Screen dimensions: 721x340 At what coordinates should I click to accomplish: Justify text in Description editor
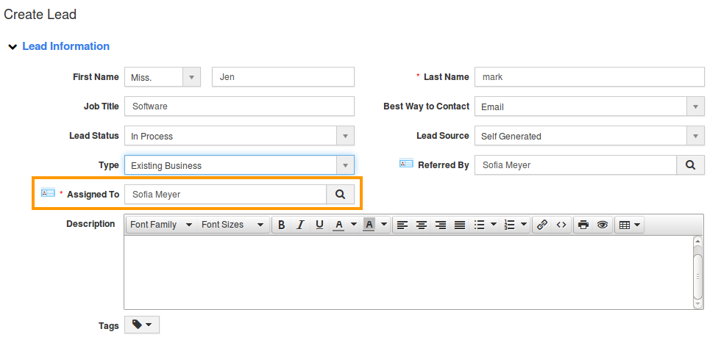tap(460, 225)
